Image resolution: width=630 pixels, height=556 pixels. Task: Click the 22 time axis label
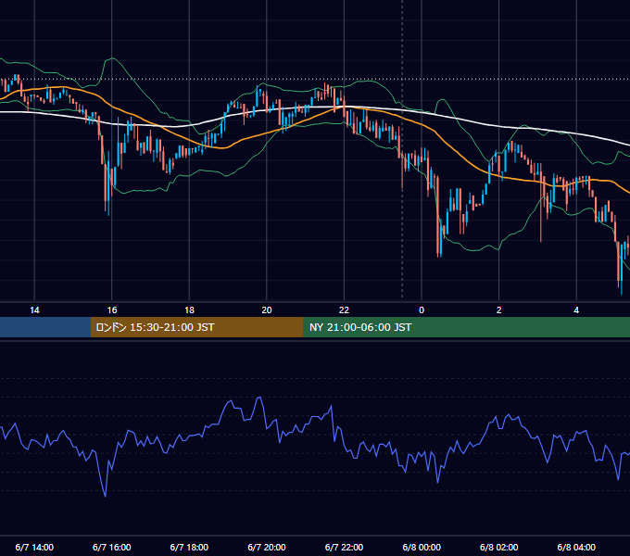coord(344,310)
